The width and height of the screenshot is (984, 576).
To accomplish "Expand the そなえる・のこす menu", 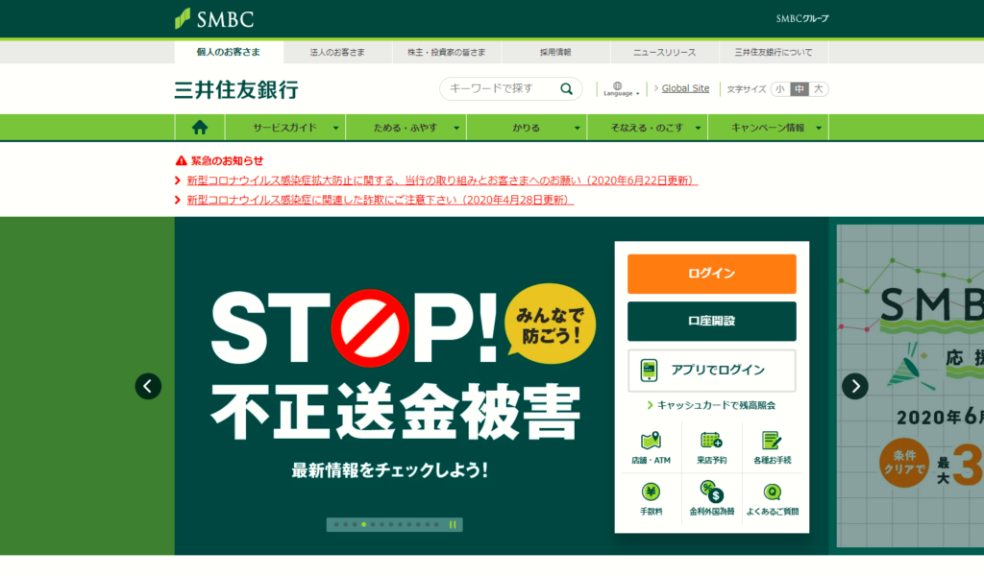I will (x=648, y=128).
